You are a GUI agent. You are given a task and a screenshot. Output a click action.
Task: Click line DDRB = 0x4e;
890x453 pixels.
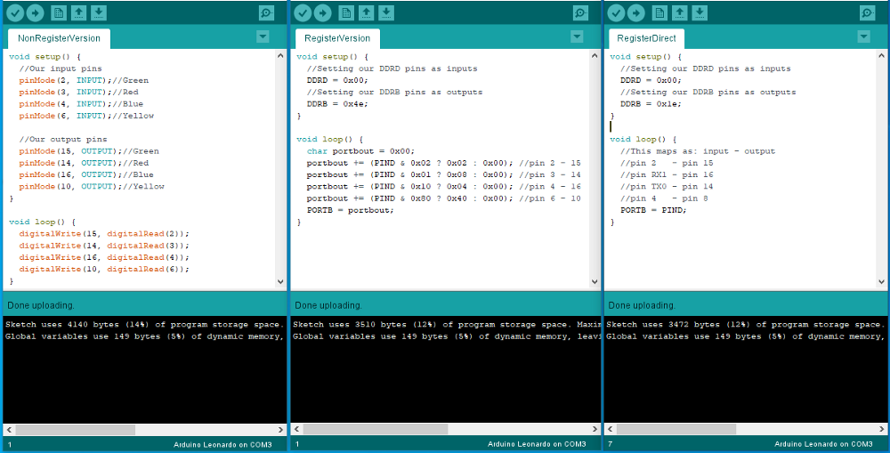pyautogui.click(x=337, y=104)
